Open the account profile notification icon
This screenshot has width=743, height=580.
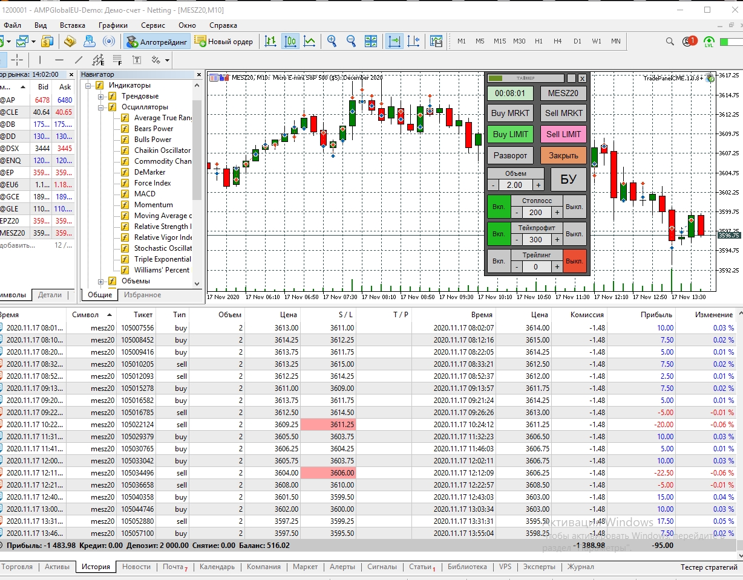coord(689,42)
